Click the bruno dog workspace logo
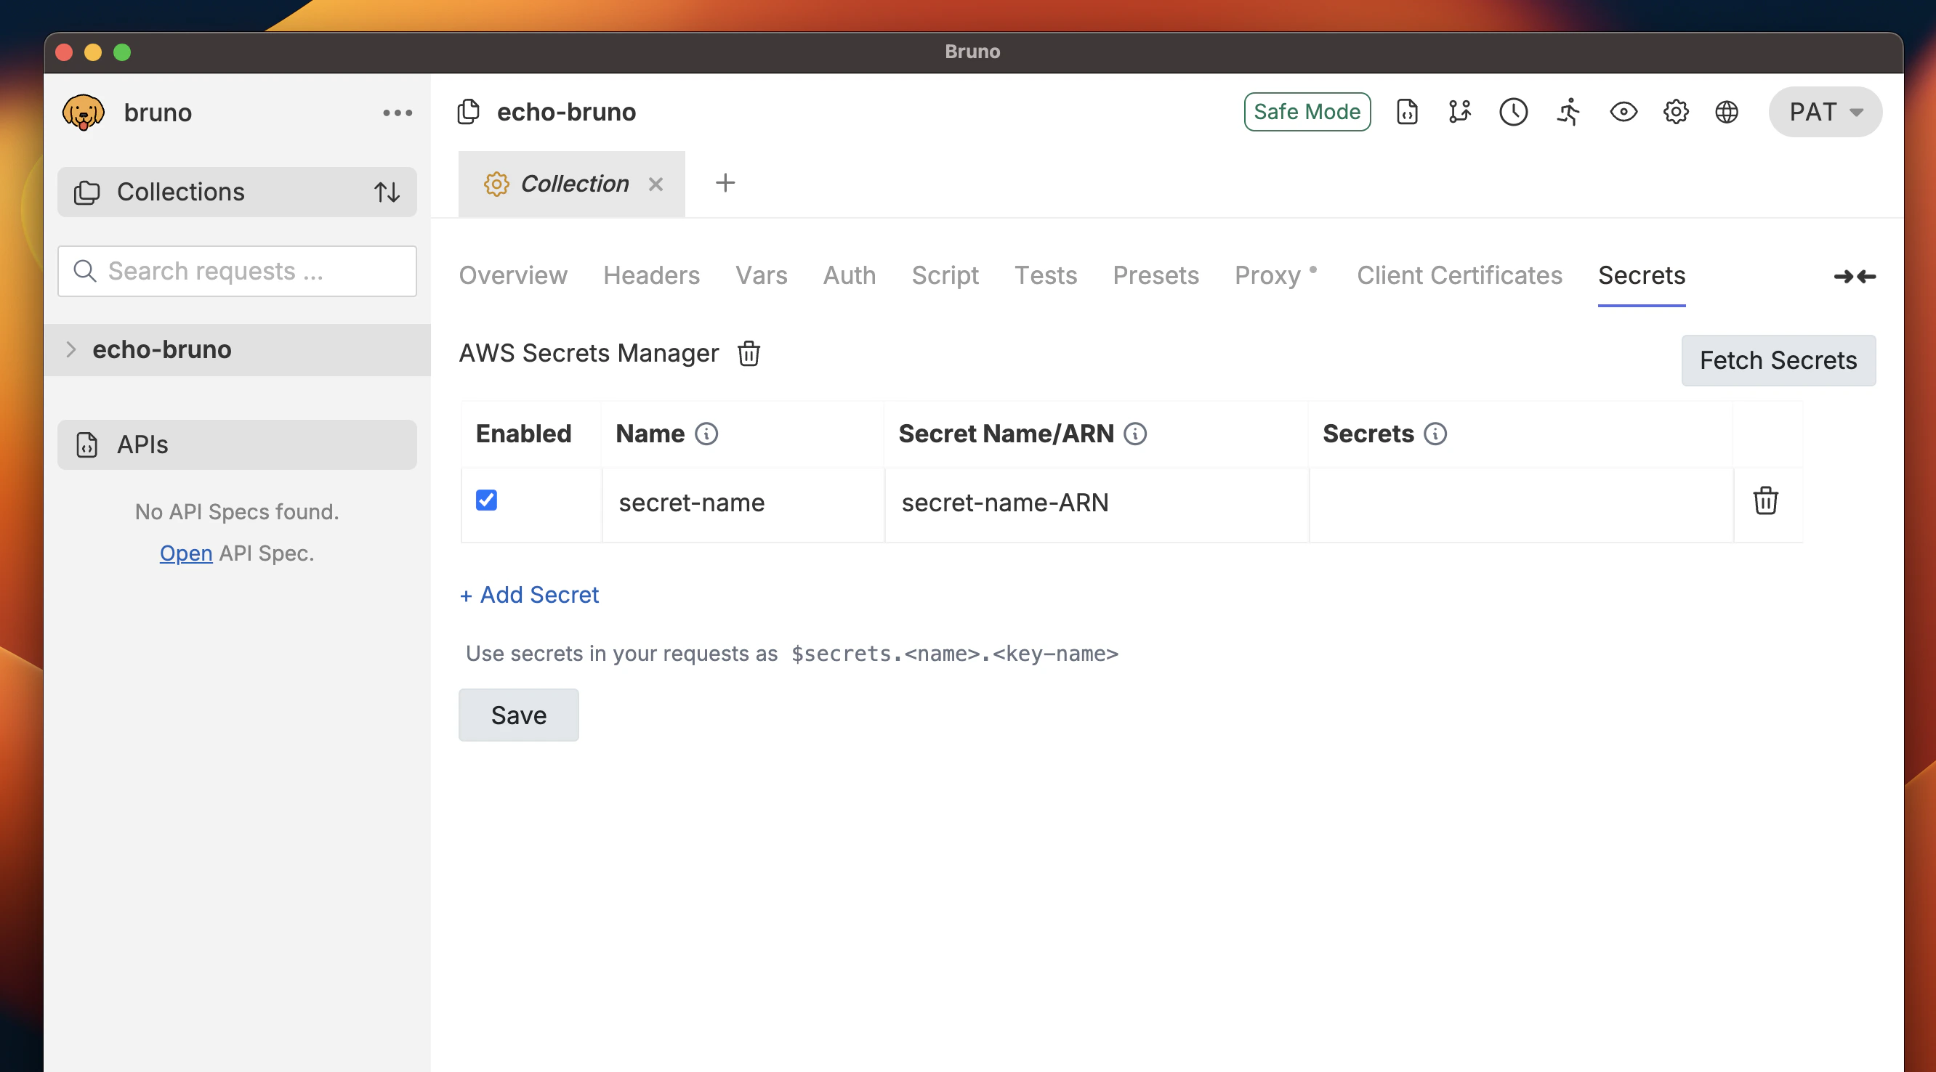 84,111
